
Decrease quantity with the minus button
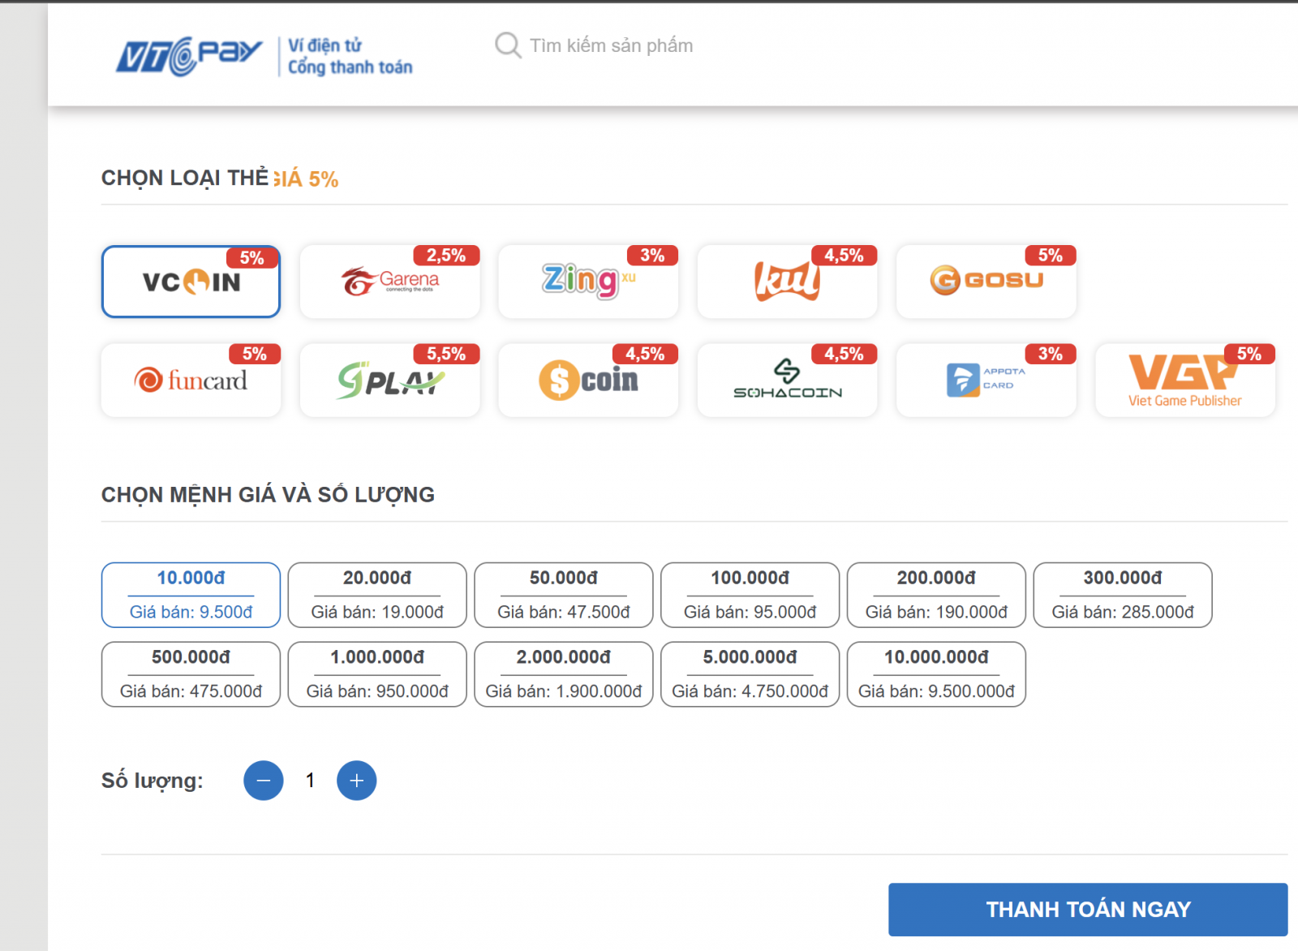264,781
